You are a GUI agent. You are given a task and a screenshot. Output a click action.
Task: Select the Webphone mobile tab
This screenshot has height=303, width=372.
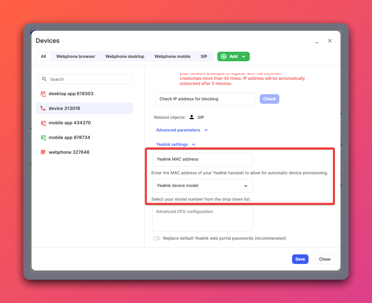point(172,56)
